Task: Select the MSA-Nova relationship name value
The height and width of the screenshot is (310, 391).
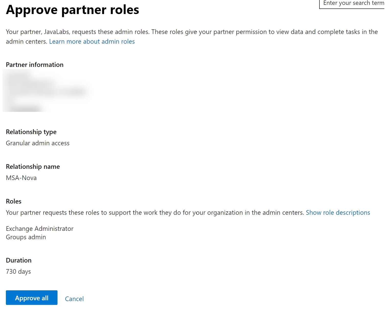Action: [21, 178]
